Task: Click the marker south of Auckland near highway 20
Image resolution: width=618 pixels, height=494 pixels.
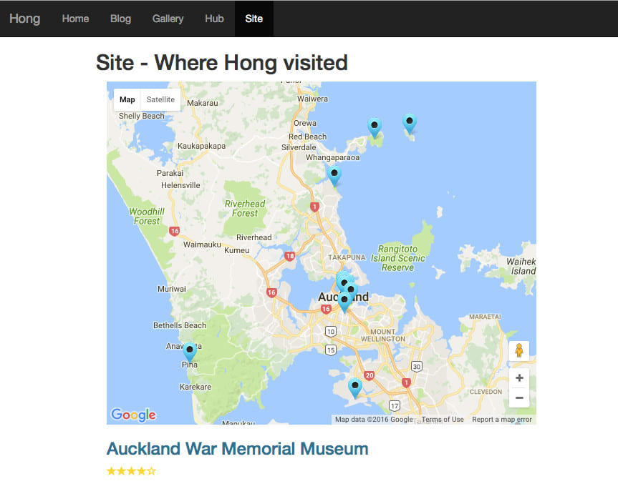Action: 354,387
